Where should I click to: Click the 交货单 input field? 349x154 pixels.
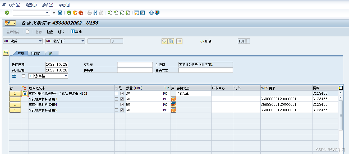click(135, 64)
